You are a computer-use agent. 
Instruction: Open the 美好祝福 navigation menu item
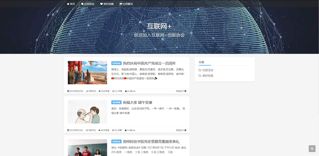pyautogui.click(x=107, y=4)
